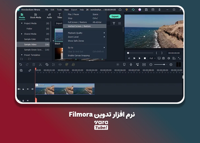Select the scissors split tool

coord(40,64)
